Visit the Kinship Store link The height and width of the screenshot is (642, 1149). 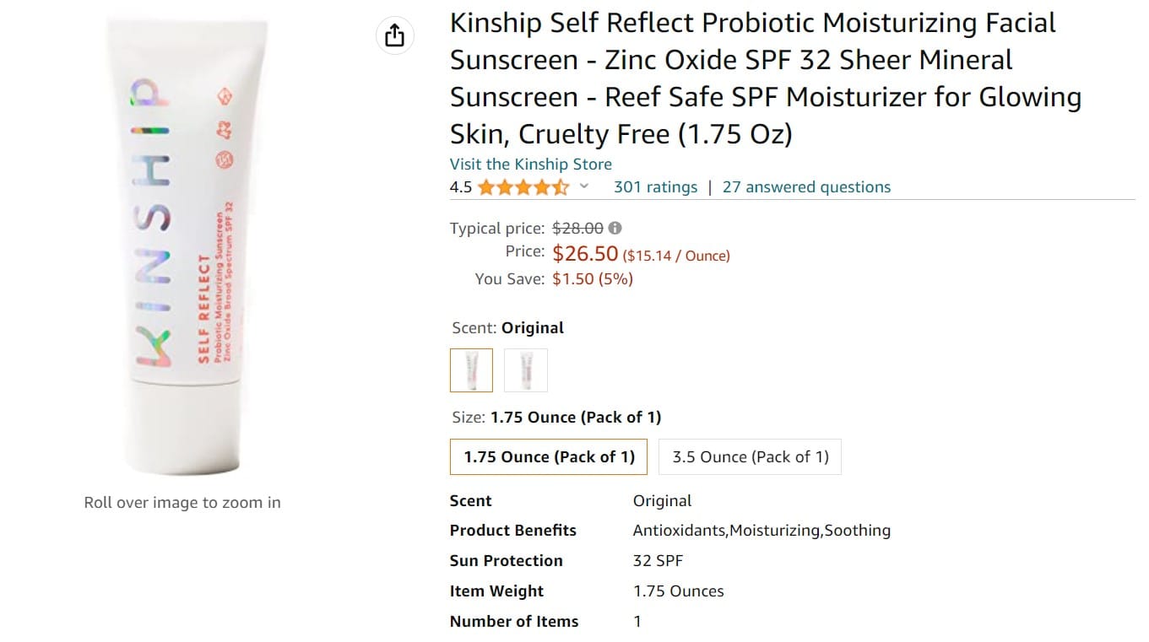pyautogui.click(x=530, y=165)
